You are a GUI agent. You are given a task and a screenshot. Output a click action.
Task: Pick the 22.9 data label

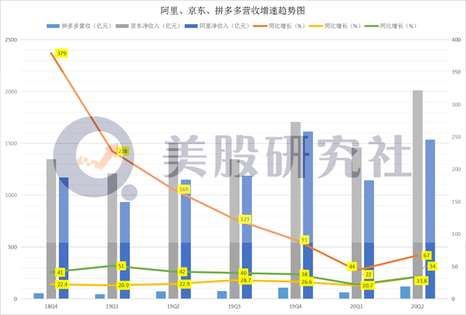pyautogui.click(x=184, y=284)
